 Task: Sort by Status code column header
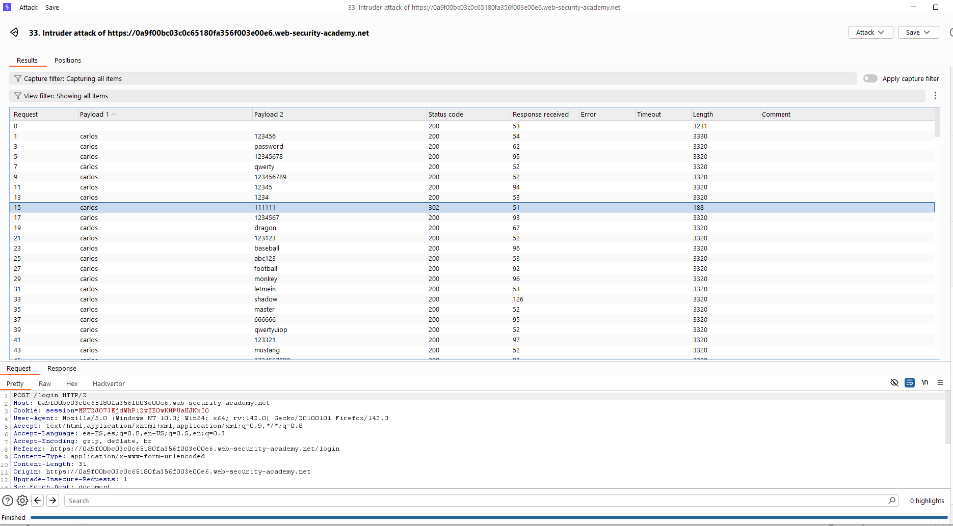click(468, 114)
